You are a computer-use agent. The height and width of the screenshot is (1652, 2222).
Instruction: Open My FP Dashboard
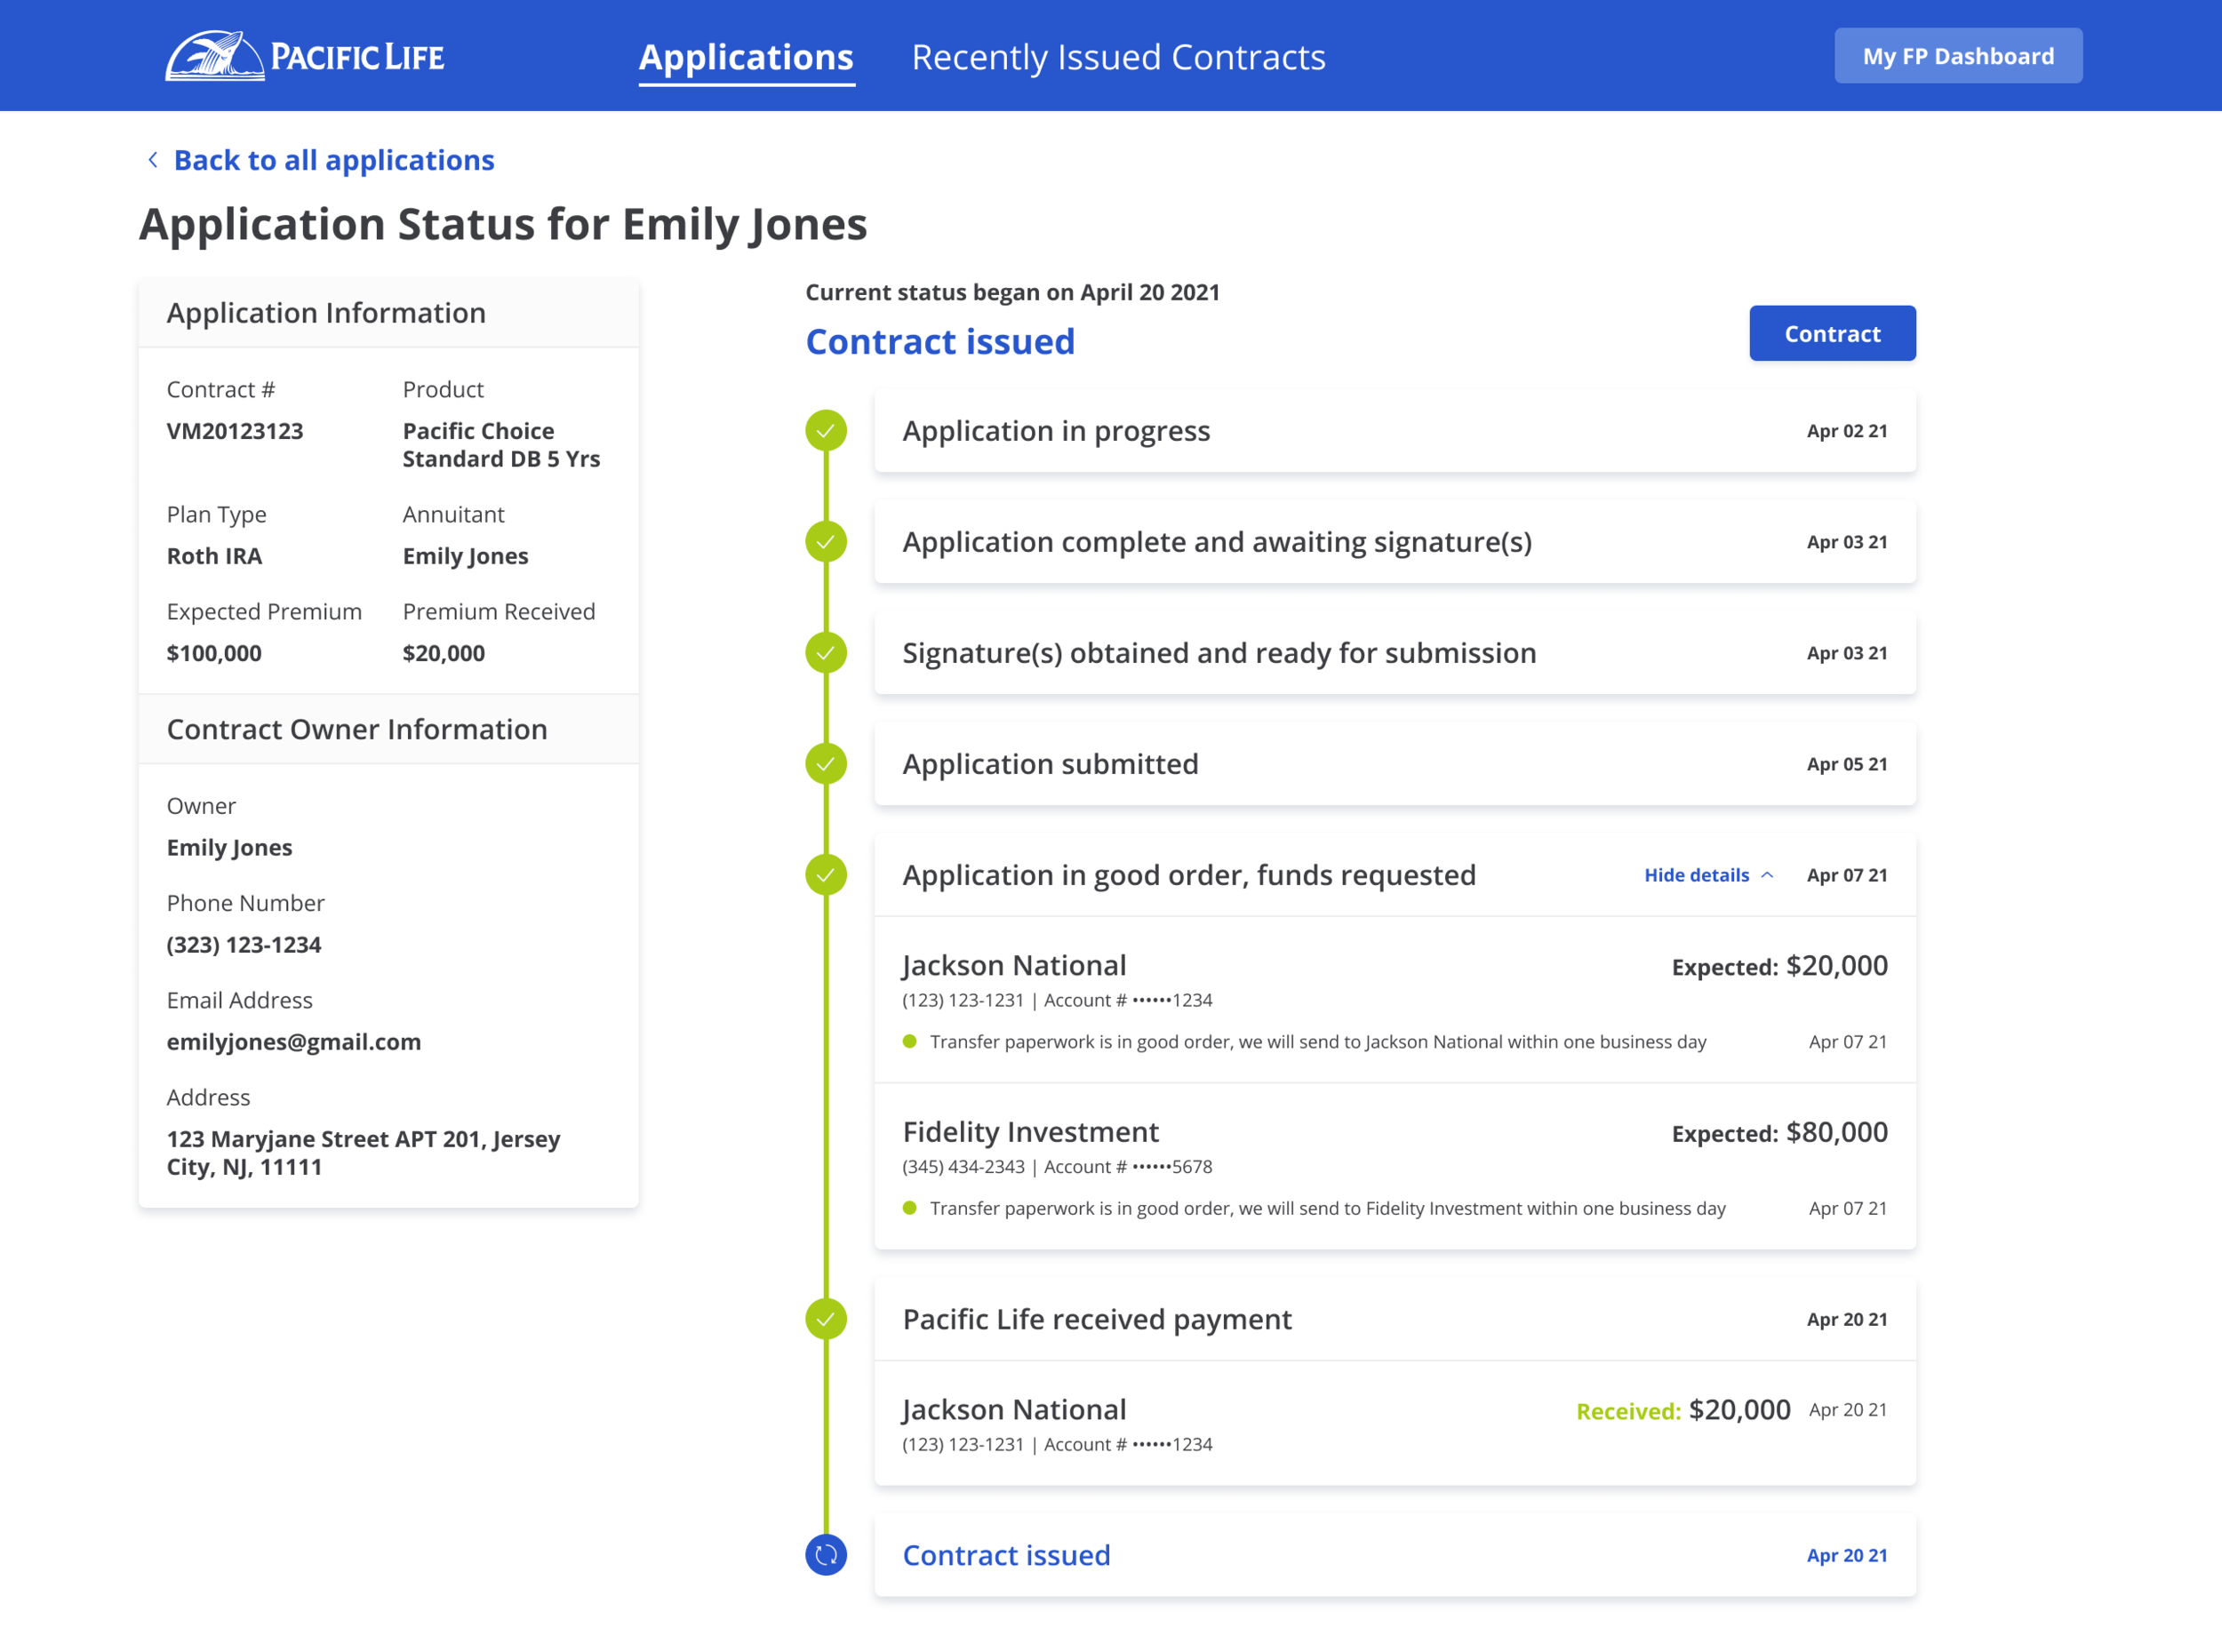point(1957,56)
